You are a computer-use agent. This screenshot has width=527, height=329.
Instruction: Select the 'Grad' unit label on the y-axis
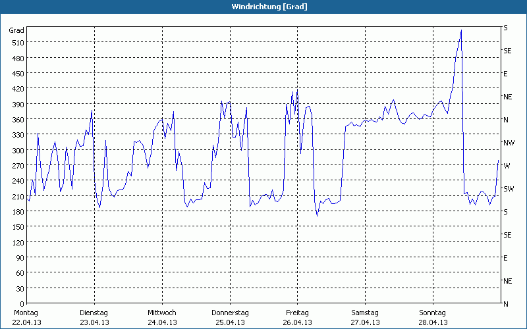[x=16, y=30]
